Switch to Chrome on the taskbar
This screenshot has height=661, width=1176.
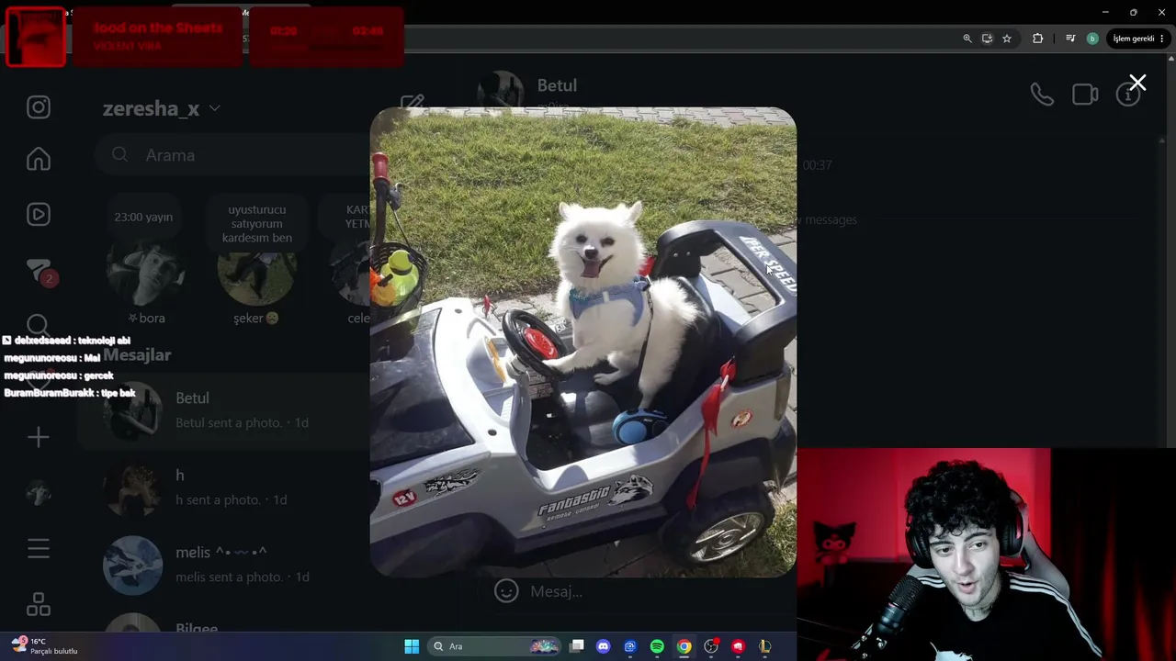click(684, 646)
